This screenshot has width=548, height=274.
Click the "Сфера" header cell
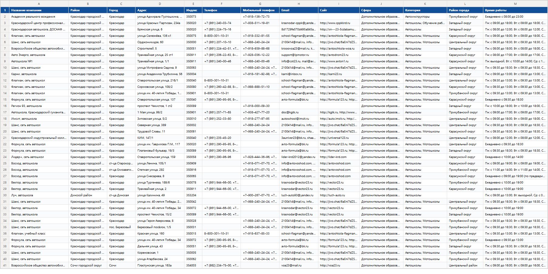click(x=381, y=10)
